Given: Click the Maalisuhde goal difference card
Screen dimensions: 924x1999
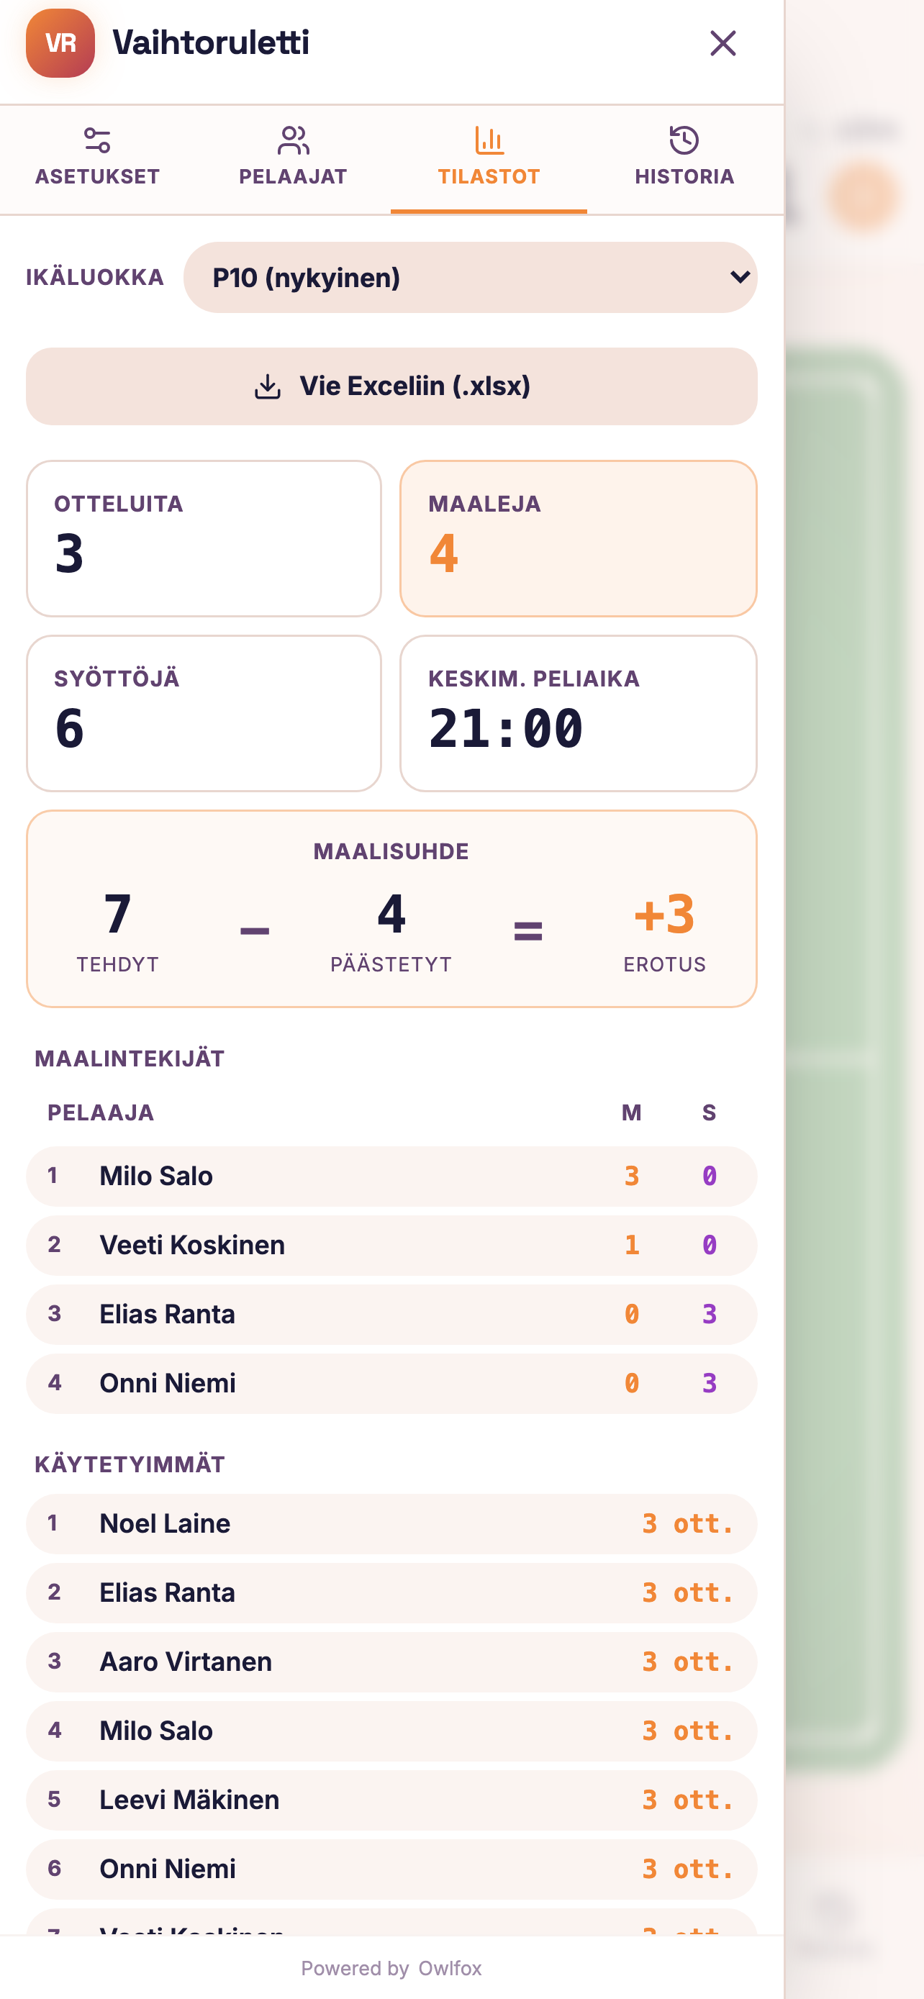Looking at the screenshot, I should [391, 909].
